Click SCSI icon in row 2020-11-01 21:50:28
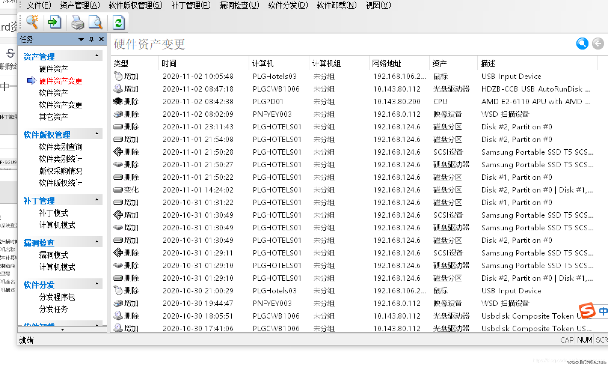608x366 pixels. coord(118,152)
